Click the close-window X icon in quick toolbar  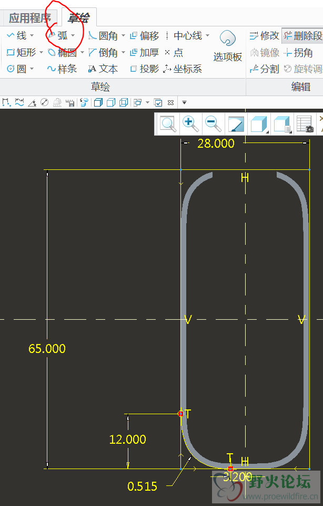point(171,102)
